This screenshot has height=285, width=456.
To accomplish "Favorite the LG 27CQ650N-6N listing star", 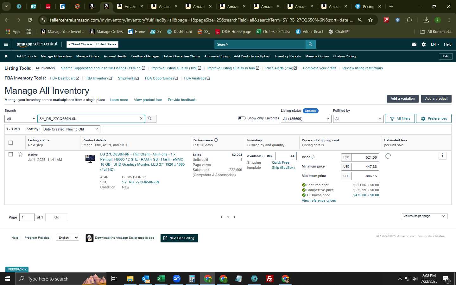I will pyautogui.click(x=21, y=155).
